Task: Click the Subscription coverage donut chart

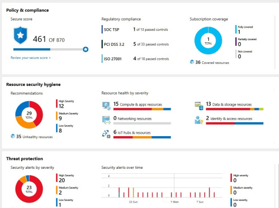Action: (208, 41)
